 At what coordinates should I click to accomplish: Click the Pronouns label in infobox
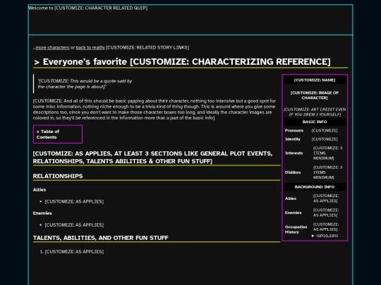294,131
